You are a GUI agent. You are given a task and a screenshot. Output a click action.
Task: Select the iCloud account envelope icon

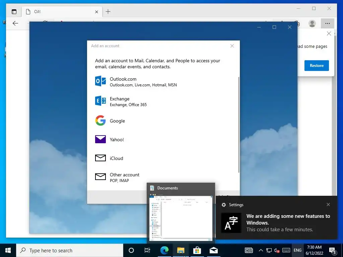click(x=100, y=158)
